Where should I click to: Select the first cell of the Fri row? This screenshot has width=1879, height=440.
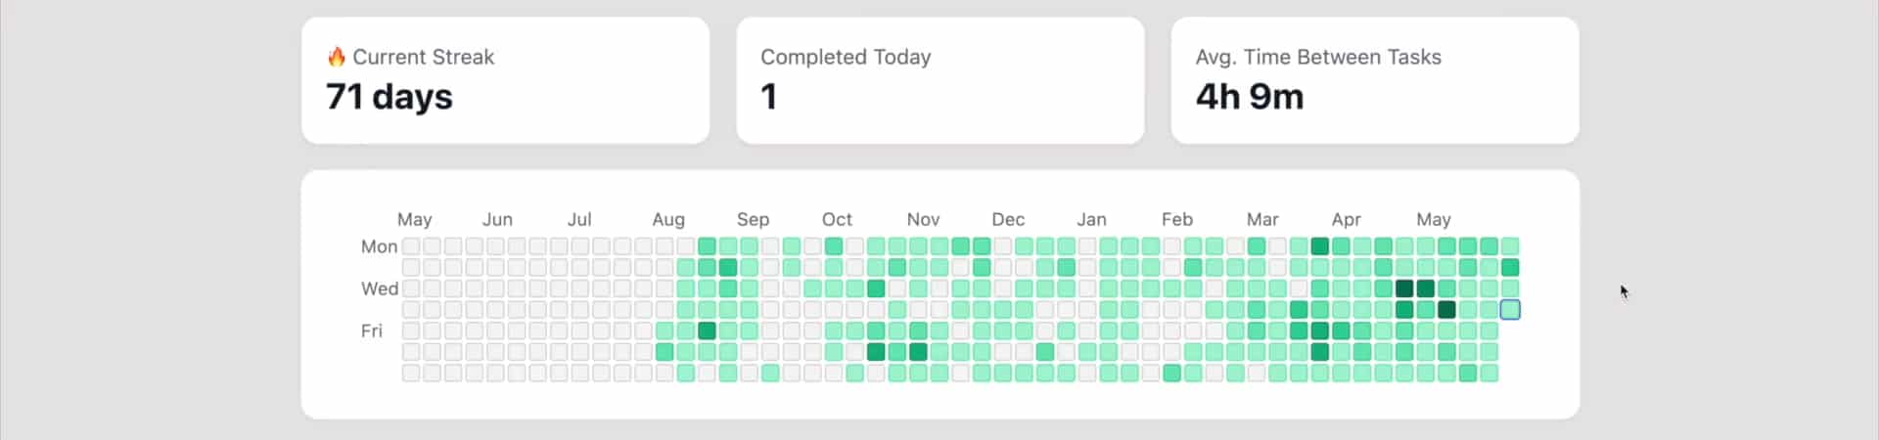411,330
